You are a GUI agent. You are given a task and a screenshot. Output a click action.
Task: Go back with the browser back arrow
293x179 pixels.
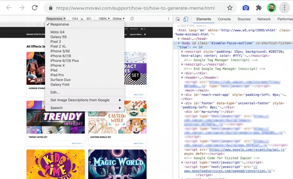pyautogui.click(x=9, y=8)
